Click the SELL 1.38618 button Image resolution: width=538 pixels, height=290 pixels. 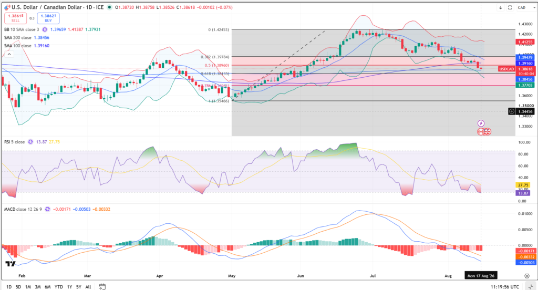pyautogui.click(x=15, y=18)
